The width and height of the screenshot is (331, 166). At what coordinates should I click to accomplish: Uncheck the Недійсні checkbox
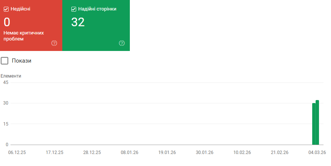pyautogui.click(x=6, y=9)
